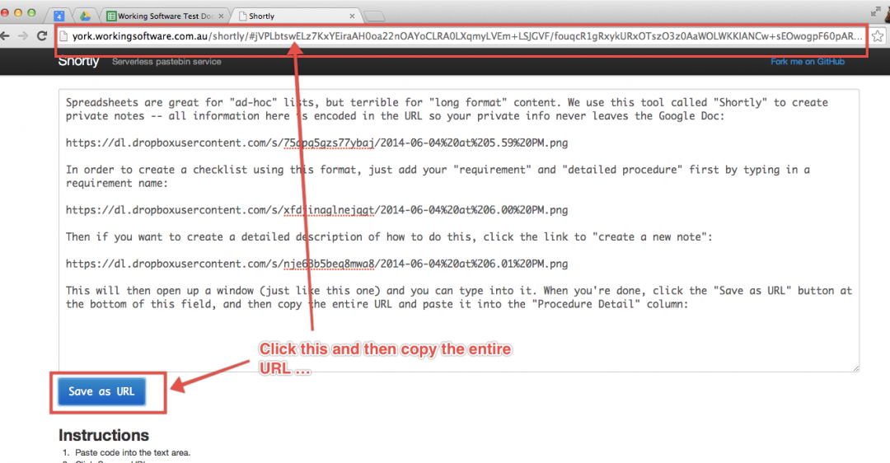Viewport: 890px width, 463px height.
Task: Reload the page with refresh icon
Action: pos(41,35)
